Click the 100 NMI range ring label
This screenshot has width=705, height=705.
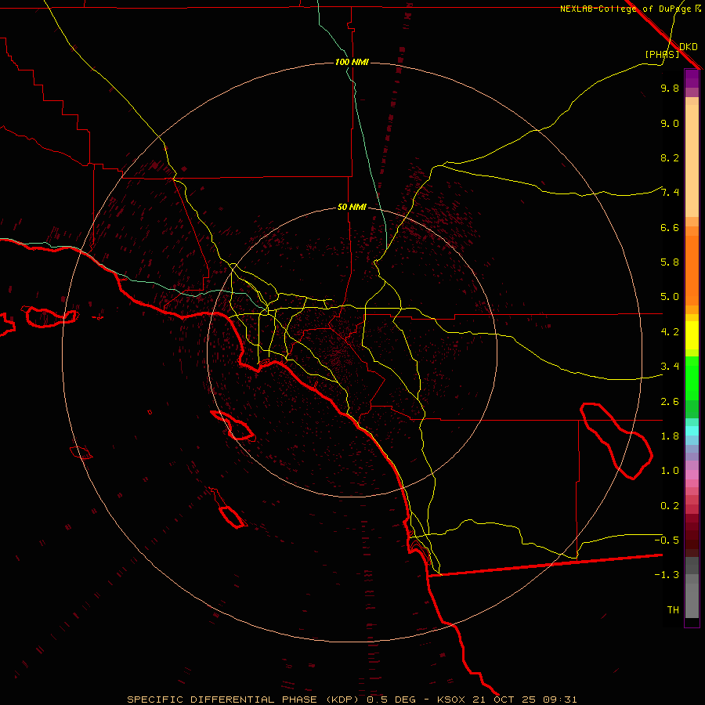coord(352,62)
